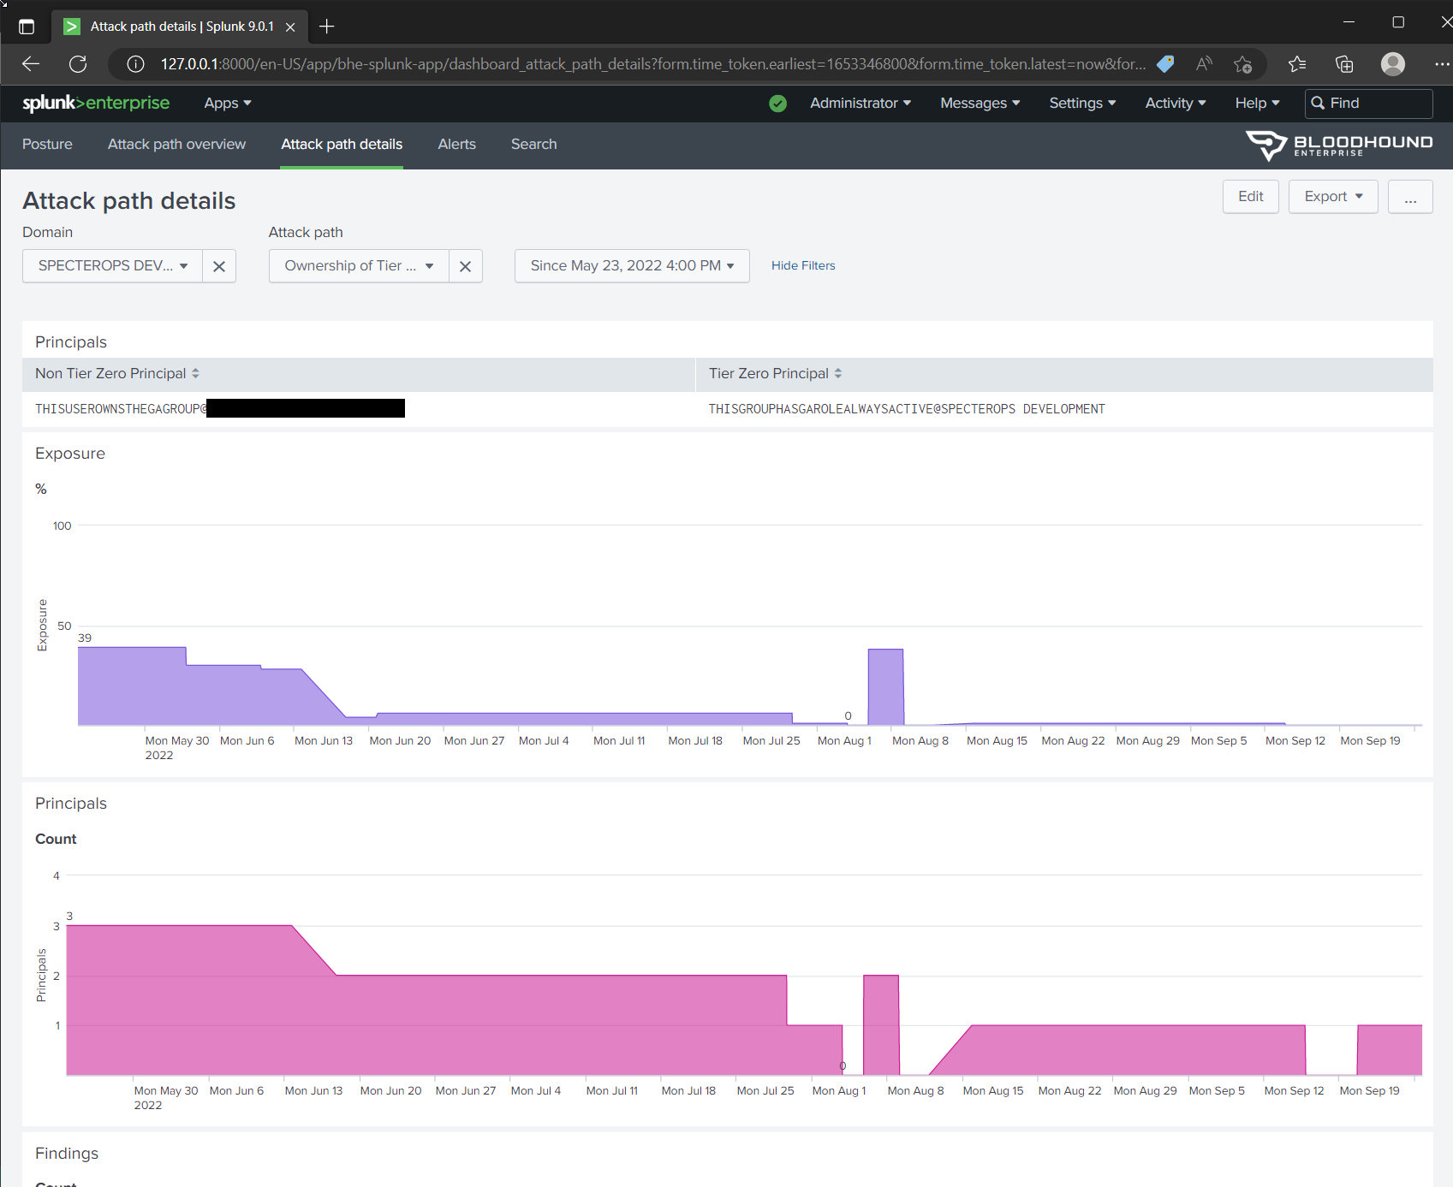Image resolution: width=1453 pixels, height=1187 pixels.
Task: Click the Edit dashboard button
Action: tap(1251, 197)
